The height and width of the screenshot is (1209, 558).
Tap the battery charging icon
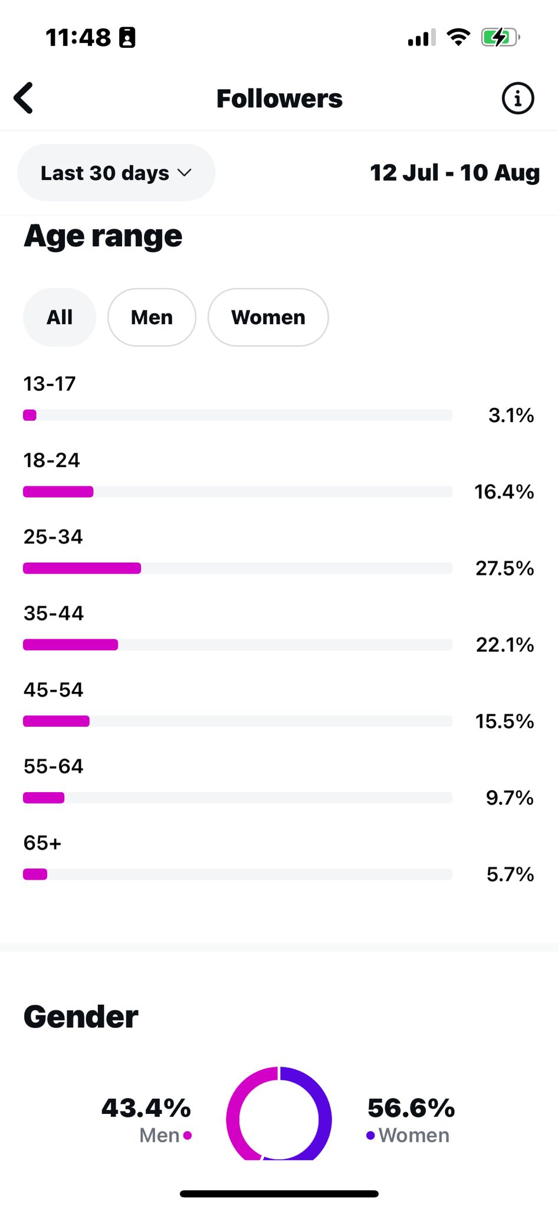pyautogui.click(x=500, y=37)
